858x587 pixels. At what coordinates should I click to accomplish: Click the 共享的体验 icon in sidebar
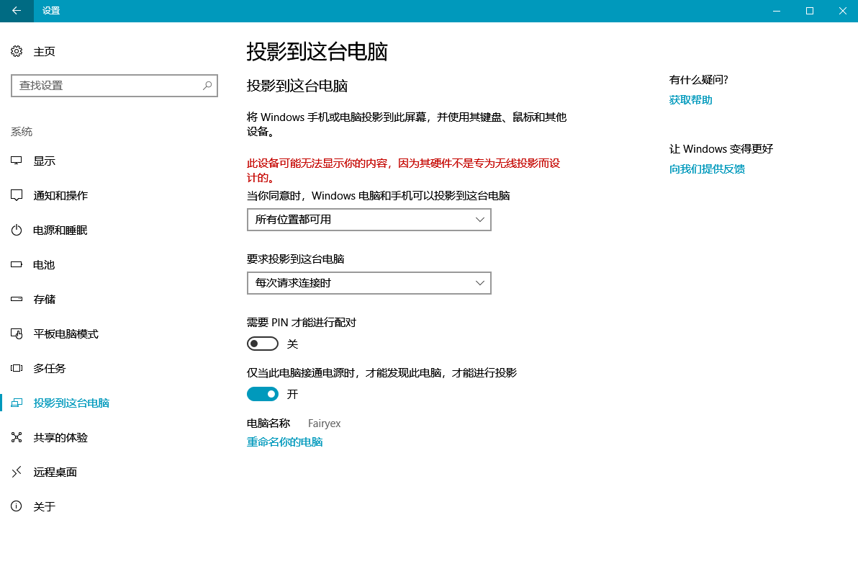point(17,437)
